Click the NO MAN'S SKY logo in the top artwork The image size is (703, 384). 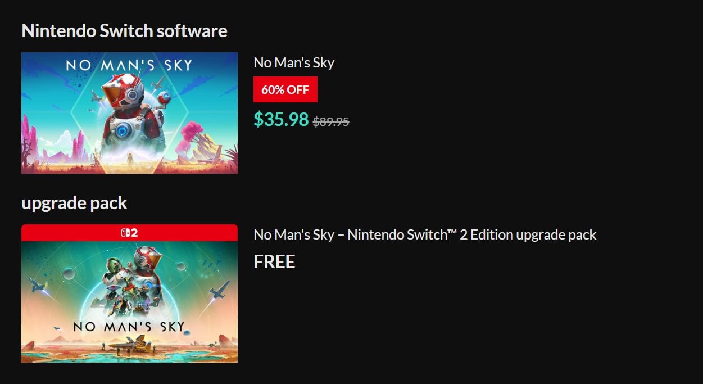click(129, 65)
